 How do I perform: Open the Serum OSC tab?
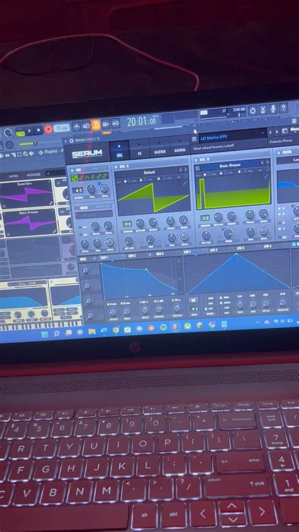click(x=119, y=151)
